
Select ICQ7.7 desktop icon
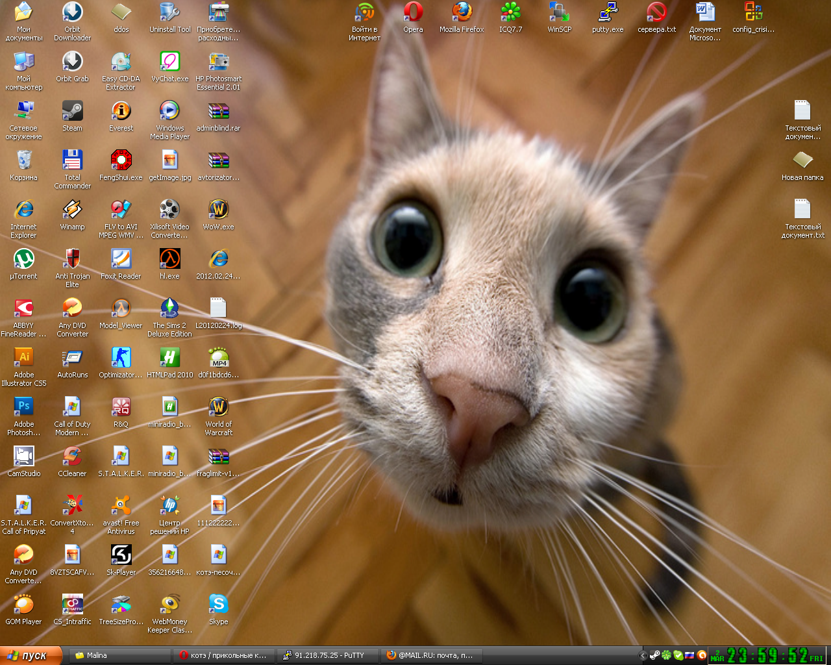pyautogui.click(x=510, y=12)
